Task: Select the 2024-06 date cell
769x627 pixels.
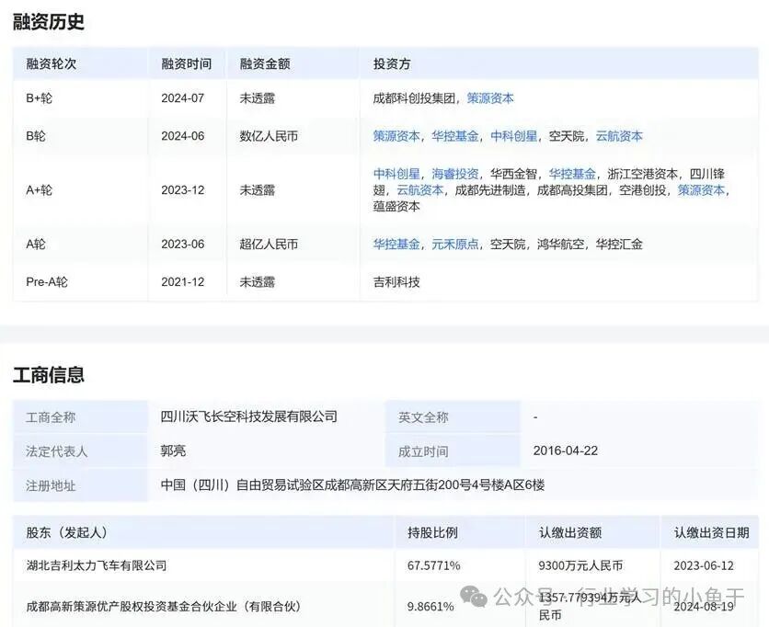Action: point(182,136)
